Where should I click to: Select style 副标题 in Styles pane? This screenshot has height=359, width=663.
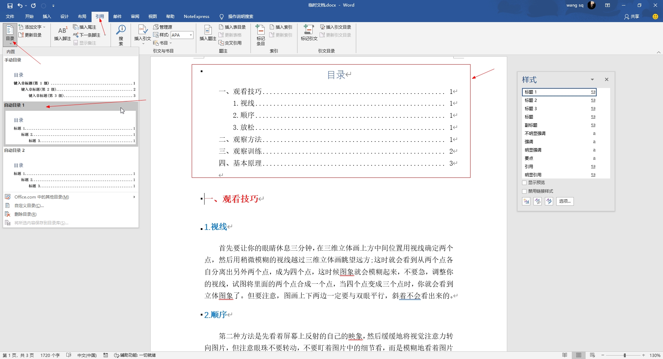click(x=559, y=125)
